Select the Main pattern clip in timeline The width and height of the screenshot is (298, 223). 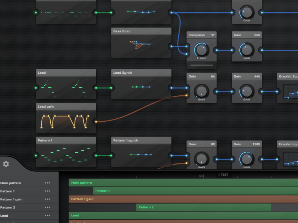tap(183, 183)
